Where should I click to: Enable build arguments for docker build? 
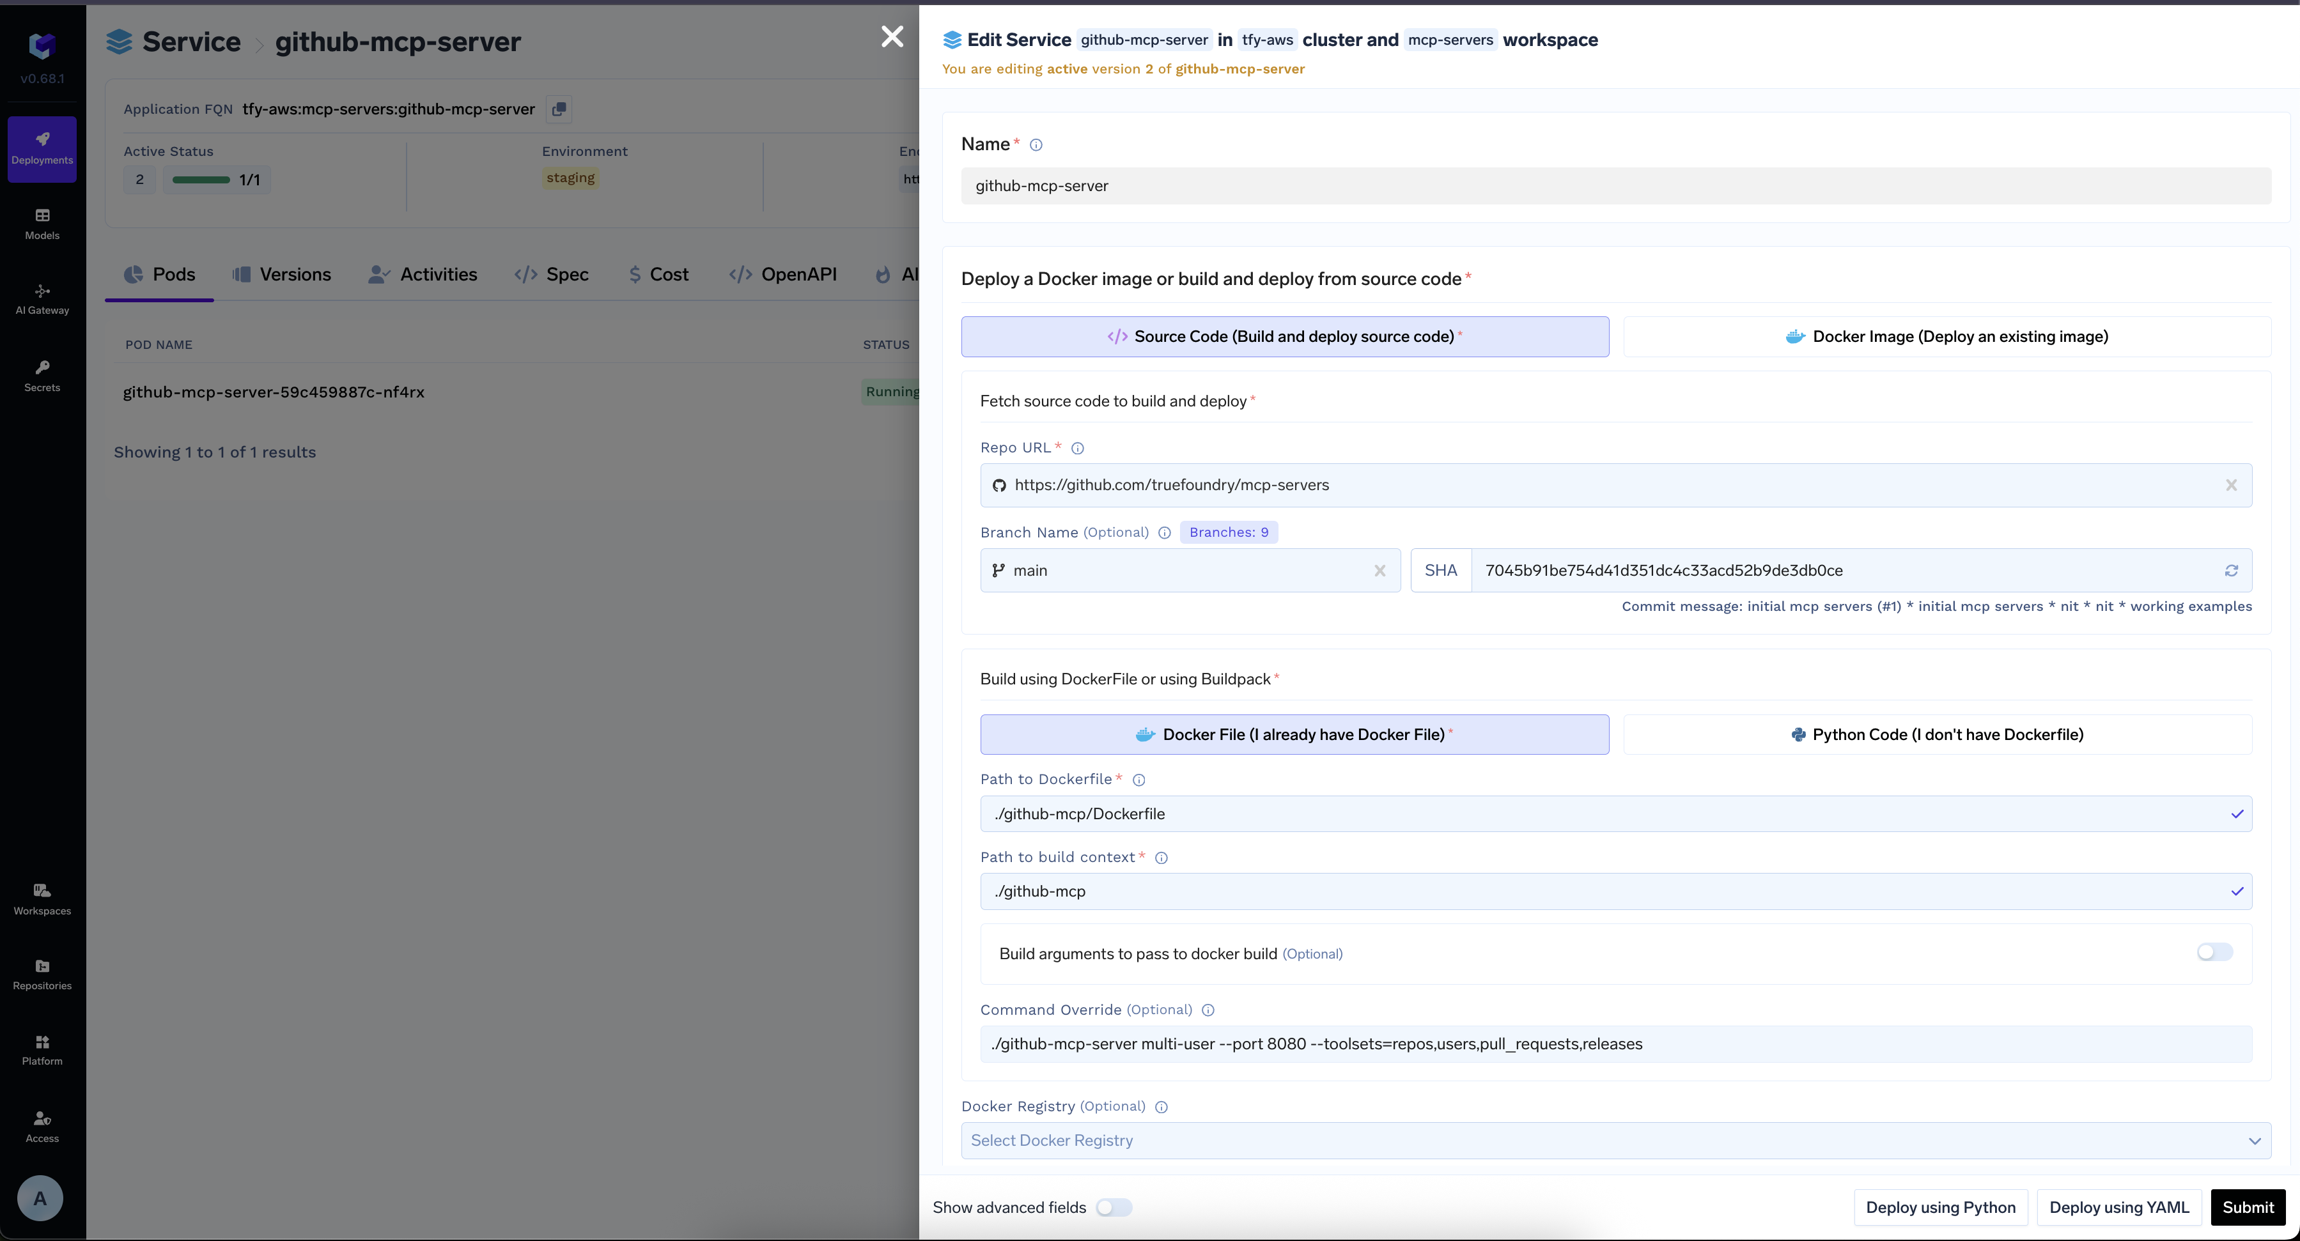2214,953
